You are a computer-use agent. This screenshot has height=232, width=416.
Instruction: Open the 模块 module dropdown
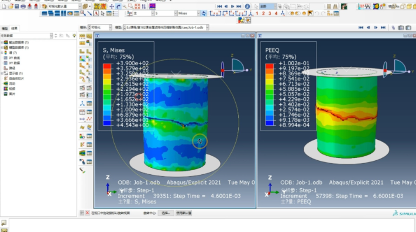pyautogui.click(x=110, y=27)
